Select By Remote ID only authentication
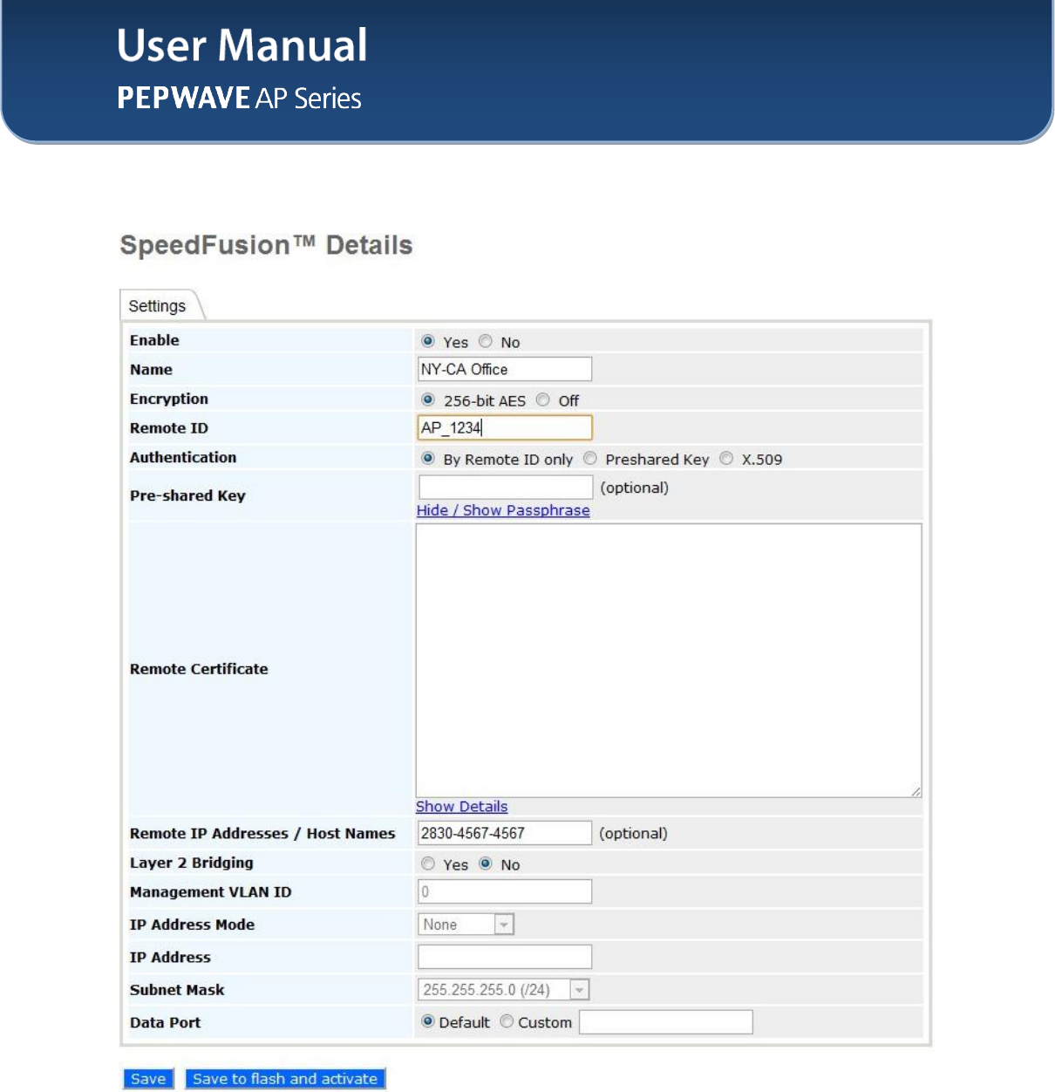 (x=428, y=458)
